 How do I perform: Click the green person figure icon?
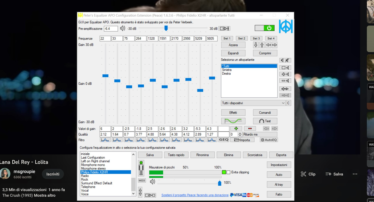pos(141,168)
